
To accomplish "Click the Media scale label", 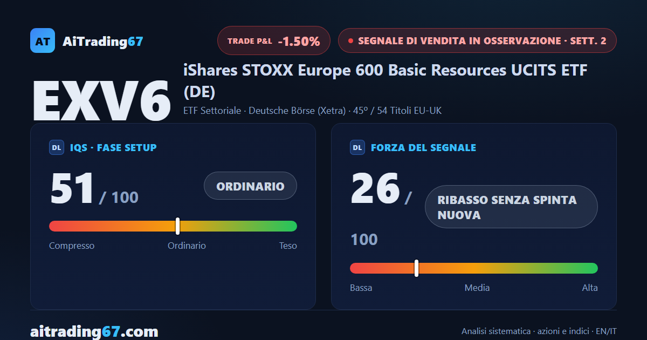I will 477,288.
